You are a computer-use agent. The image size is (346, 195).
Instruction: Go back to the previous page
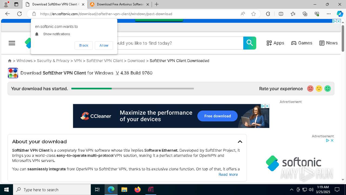8,14
